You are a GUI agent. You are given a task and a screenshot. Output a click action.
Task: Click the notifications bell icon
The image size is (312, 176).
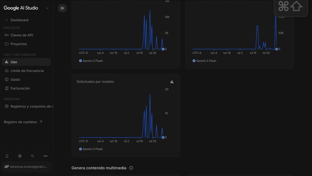[7, 156]
